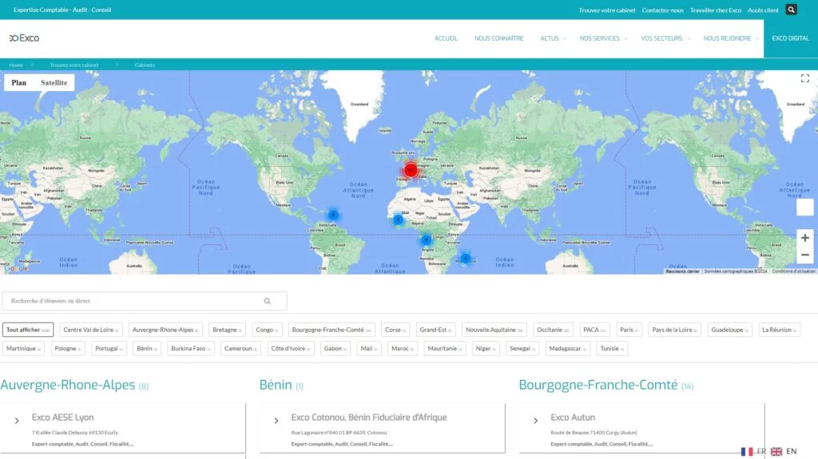The image size is (818, 459).
Task: Click Home in the breadcrumb
Action: coord(16,65)
